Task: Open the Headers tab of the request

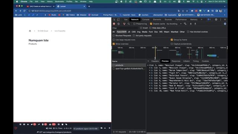Action: pos(155,61)
